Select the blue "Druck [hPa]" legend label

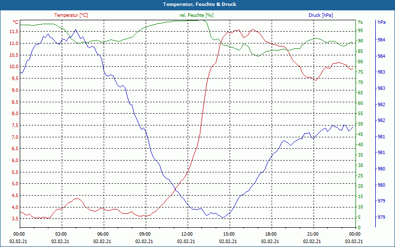(320, 15)
